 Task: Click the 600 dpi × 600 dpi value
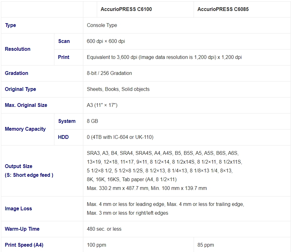106,41
